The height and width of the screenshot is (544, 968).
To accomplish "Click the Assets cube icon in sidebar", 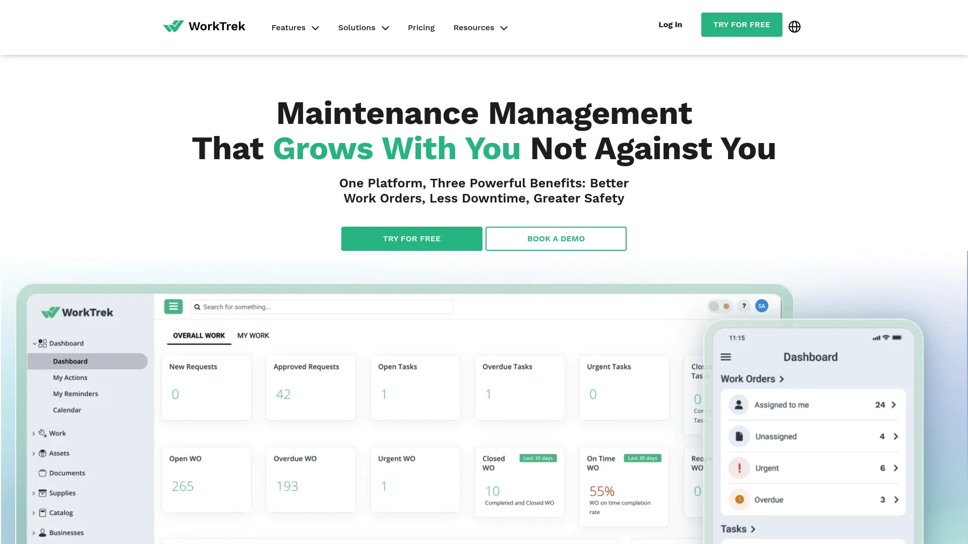I will pos(42,453).
